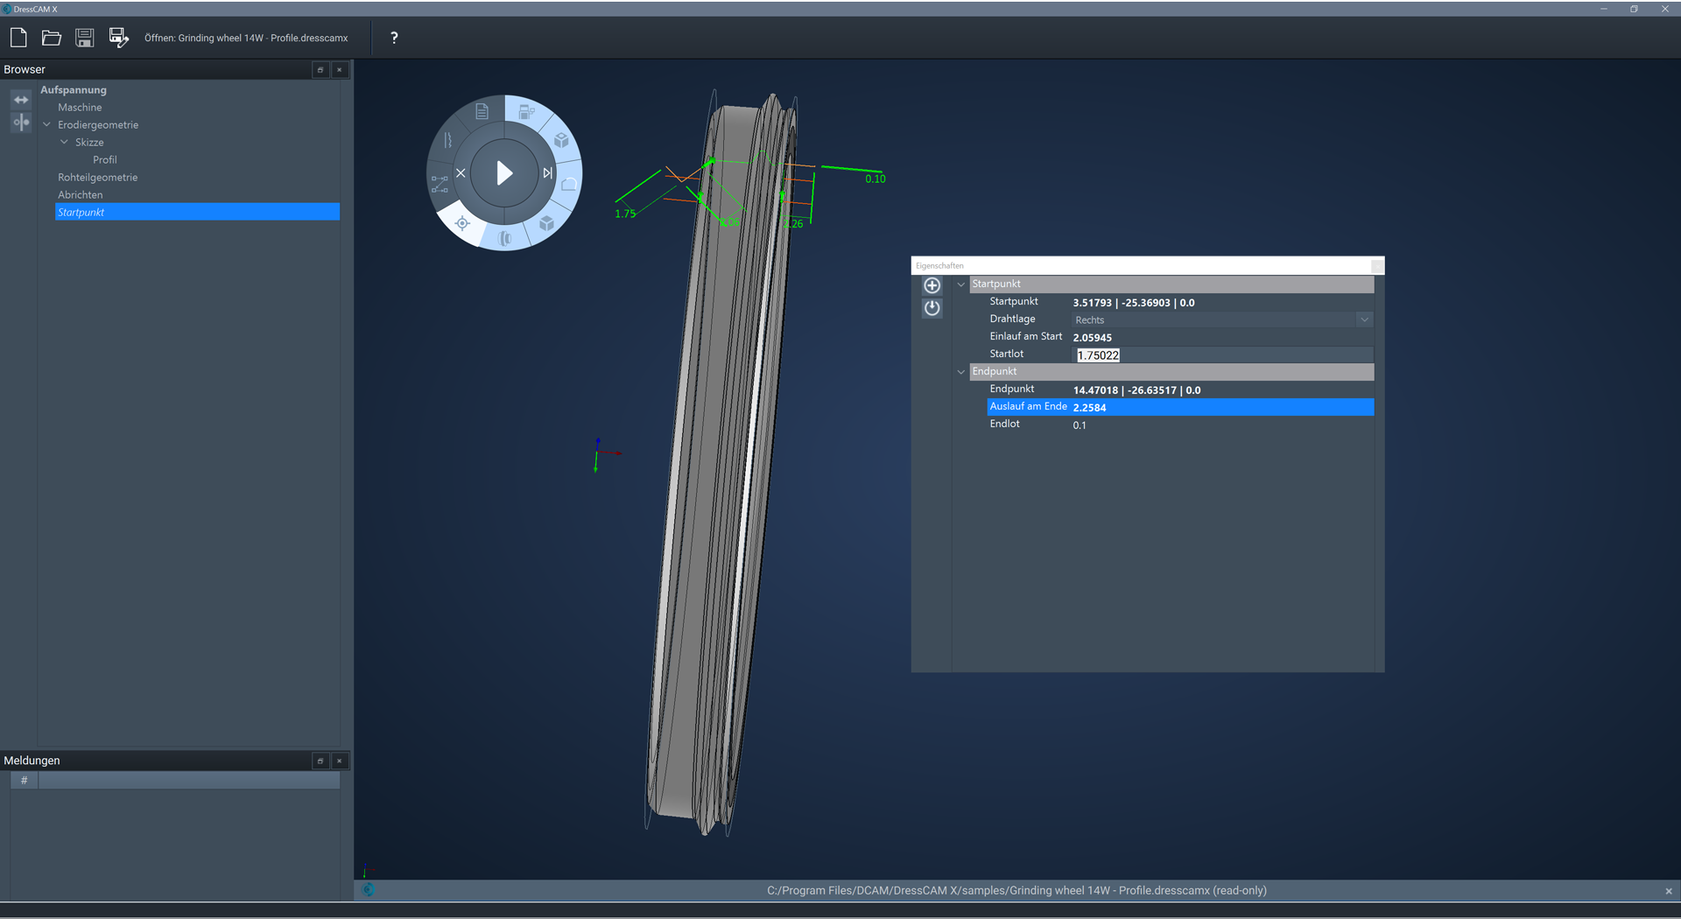Click the open folder icon in toolbar
1681x919 pixels.
[52, 38]
